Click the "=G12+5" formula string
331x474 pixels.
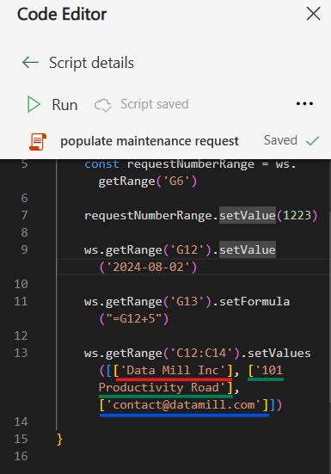tap(134, 319)
